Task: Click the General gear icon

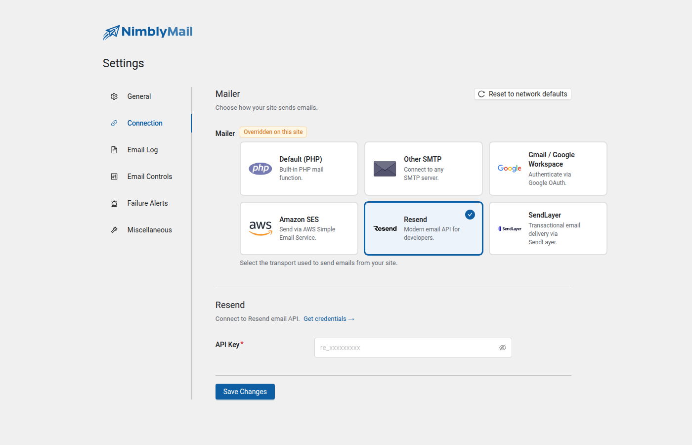Action: 114,96
